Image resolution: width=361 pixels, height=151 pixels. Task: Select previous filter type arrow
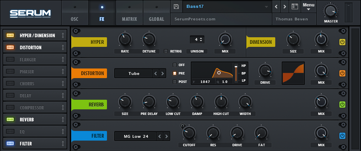click(160, 136)
